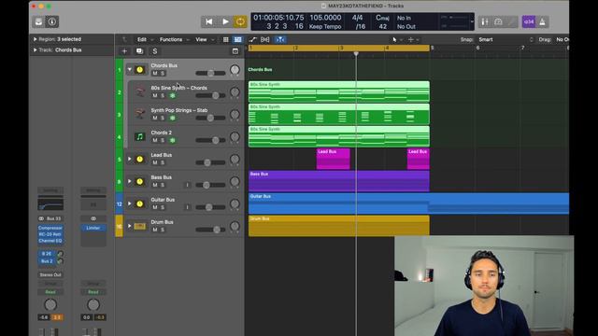Start playback with the Play button
The image size is (598, 336).
tap(225, 21)
